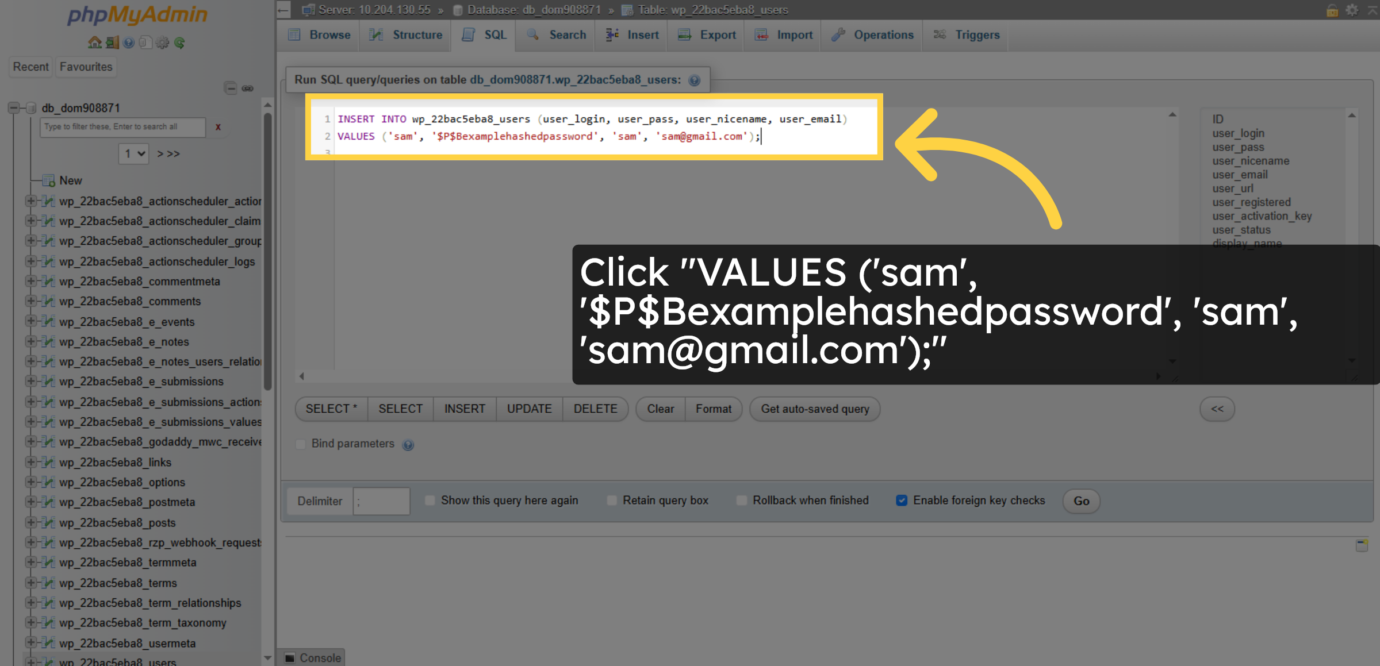Uncheck Enable foreign key checks
The height and width of the screenshot is (666, 1380).
[902, 501]
